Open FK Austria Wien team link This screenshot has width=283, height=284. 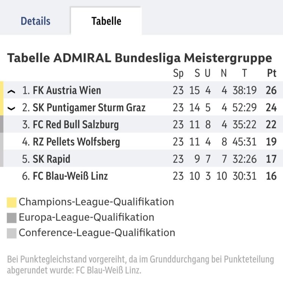tap(67, 91)
